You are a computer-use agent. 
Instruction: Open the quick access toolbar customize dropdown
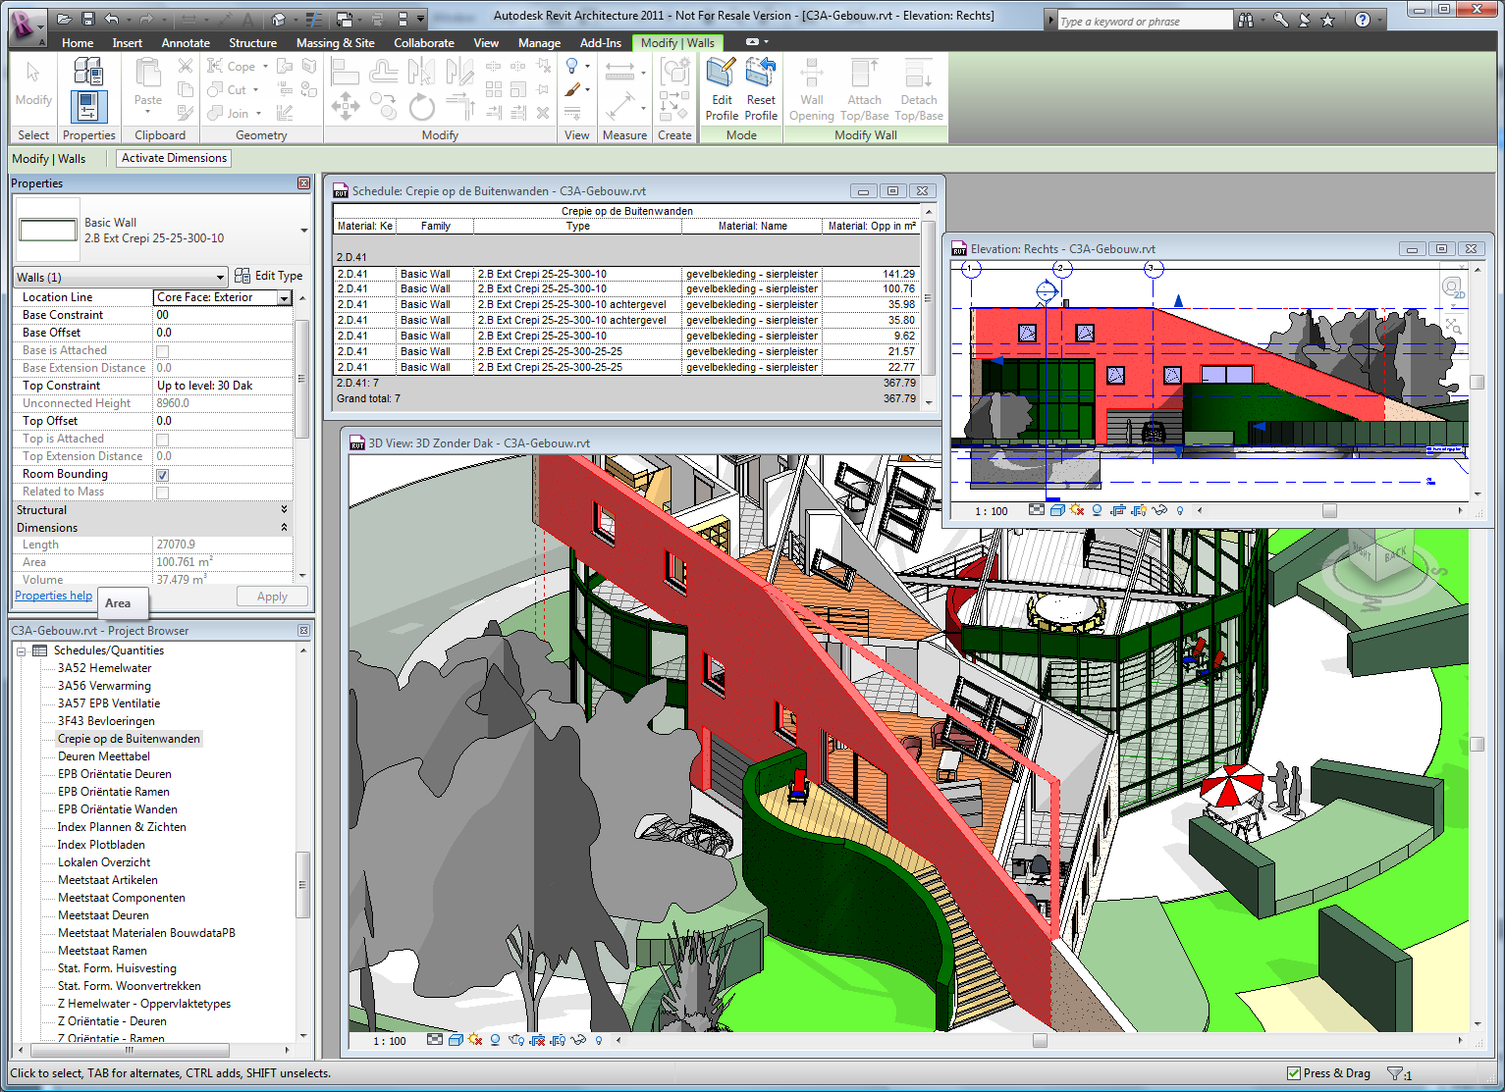(x=421, y=19)
